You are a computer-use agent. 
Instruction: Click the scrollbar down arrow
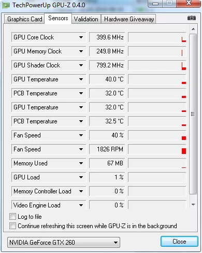click(x=193, y=205)
